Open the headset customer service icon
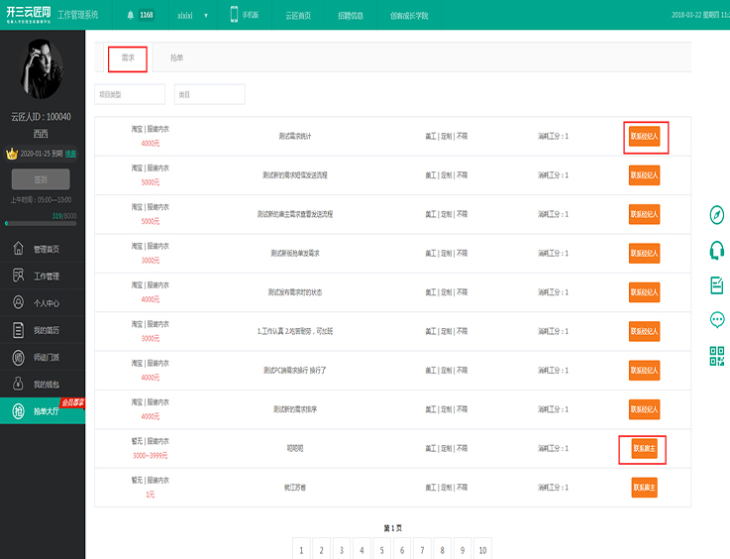Viewport: 730px width, 559px height. tap(717, 250)
